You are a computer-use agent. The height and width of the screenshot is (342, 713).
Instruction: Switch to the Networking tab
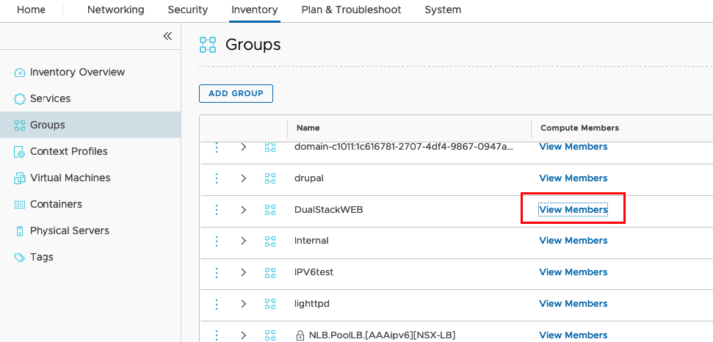pos(115,10)
